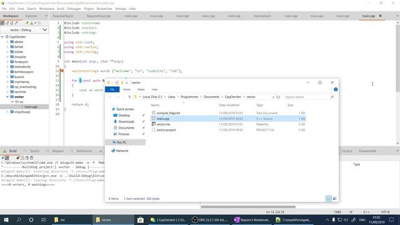Expand the akislar project folder
The image size is (400, 225).
click(x=7, y=42)
